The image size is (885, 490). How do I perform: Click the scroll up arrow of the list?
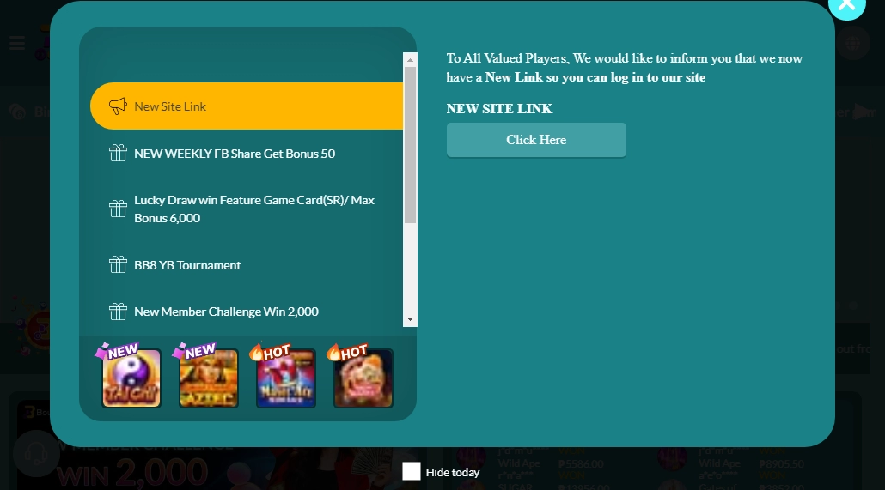point(411,59)
